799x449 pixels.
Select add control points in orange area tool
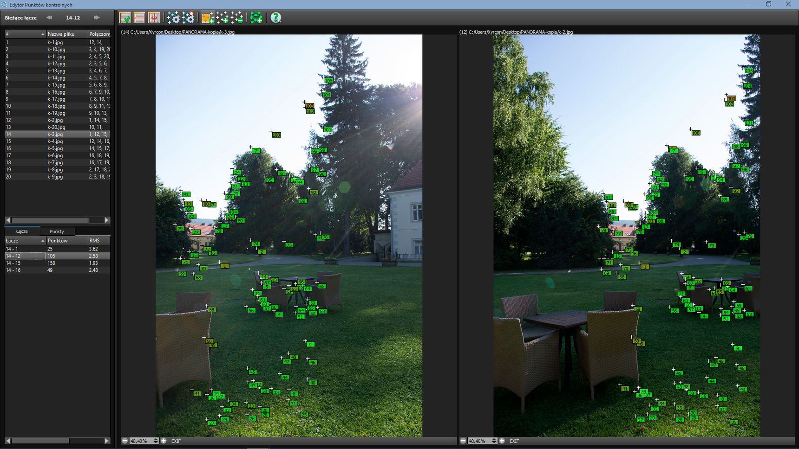pyautogui.click(x=207, y=18)
